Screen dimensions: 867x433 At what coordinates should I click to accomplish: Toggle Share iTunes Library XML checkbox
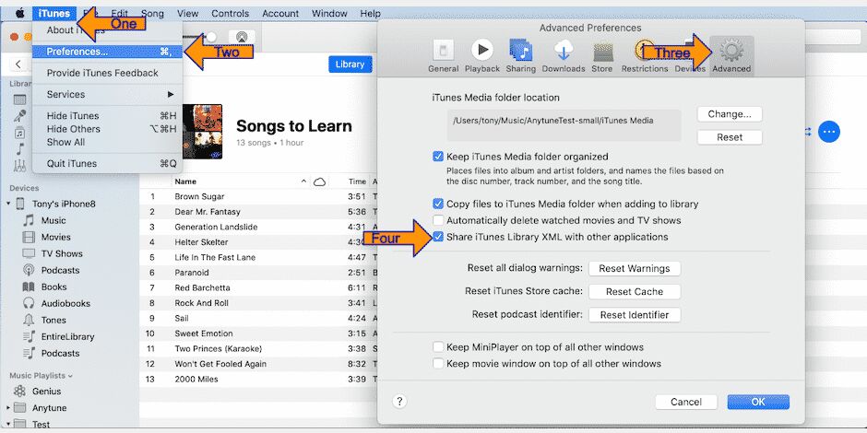tap(438, 237)
